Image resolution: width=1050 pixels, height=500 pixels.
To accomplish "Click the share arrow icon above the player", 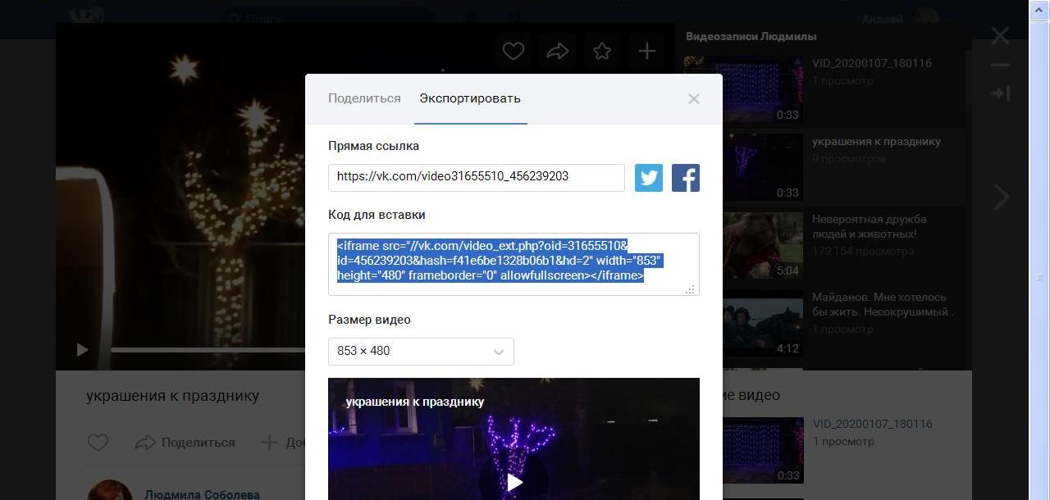I will (558, 52).
